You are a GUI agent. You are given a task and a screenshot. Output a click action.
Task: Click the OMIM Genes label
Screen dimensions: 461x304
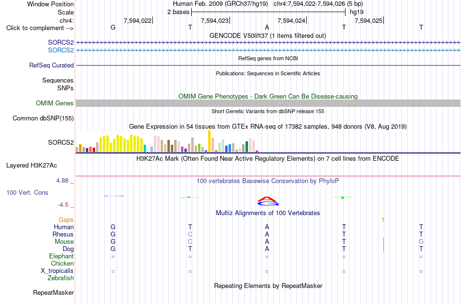click(x=55, y=103)
